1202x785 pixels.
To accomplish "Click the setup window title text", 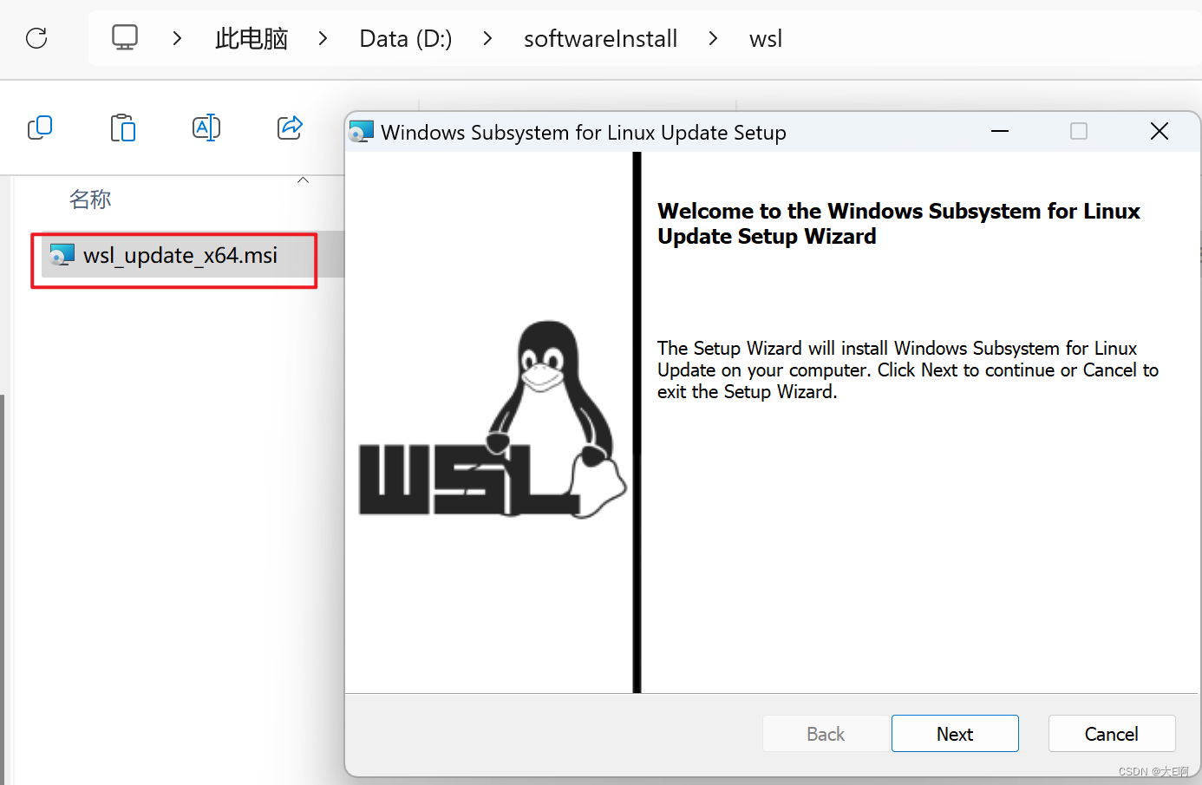I will (x=584, y=133).
